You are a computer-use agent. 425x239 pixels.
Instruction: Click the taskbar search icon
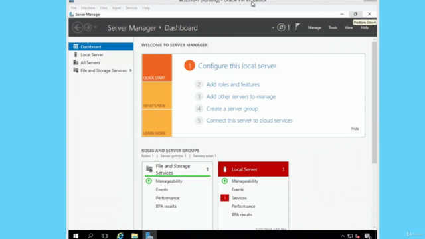pos(90,236)
